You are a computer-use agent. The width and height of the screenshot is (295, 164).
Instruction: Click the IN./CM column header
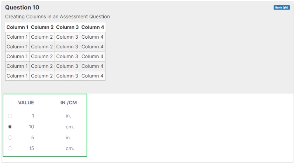point(69,103)
